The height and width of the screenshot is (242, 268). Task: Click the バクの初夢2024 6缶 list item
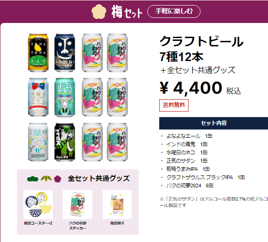[190, 186]
